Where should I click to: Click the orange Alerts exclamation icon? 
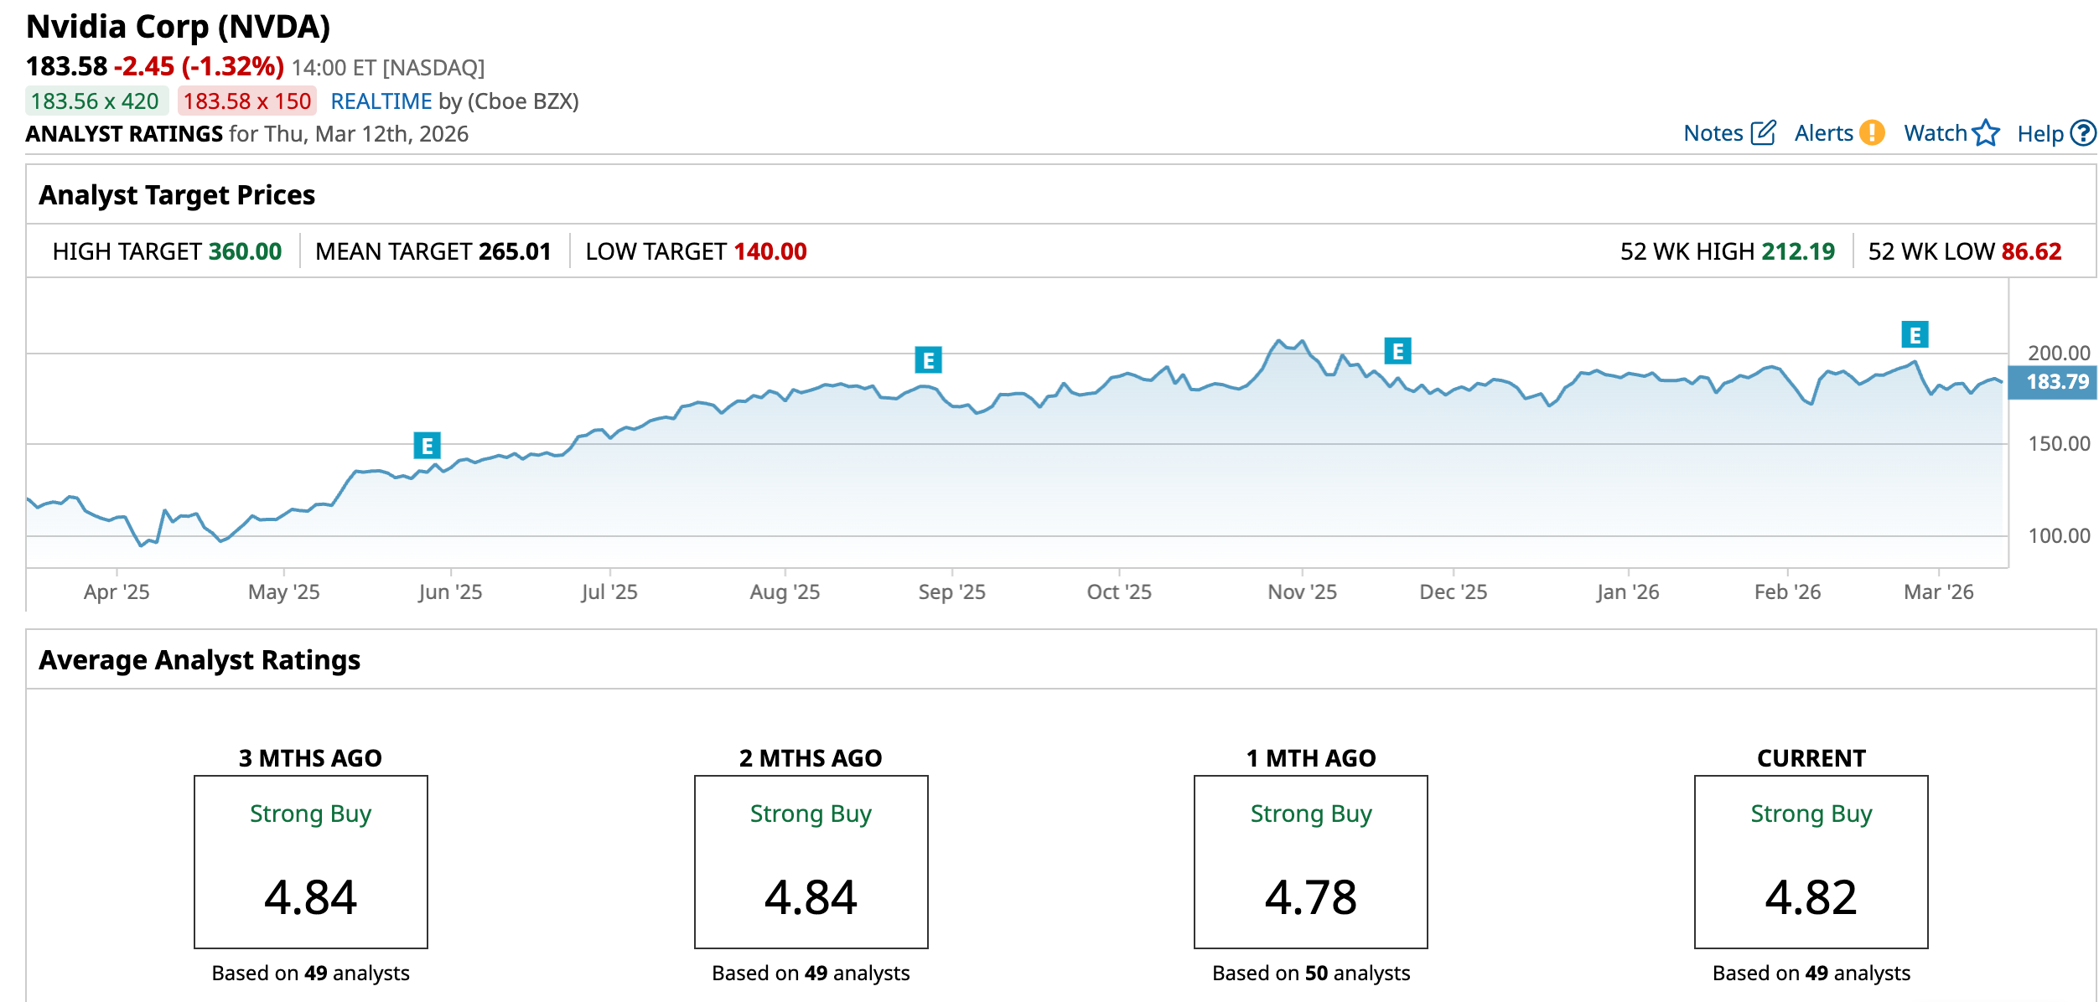[1872, 133]
